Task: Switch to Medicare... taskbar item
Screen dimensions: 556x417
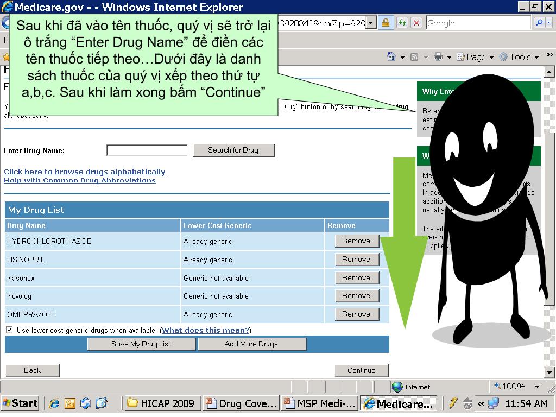Action: [x=399, y=403]
